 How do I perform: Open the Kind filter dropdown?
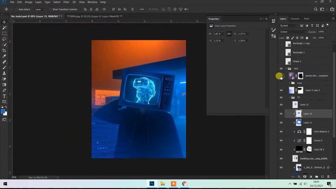pos(288,26)
